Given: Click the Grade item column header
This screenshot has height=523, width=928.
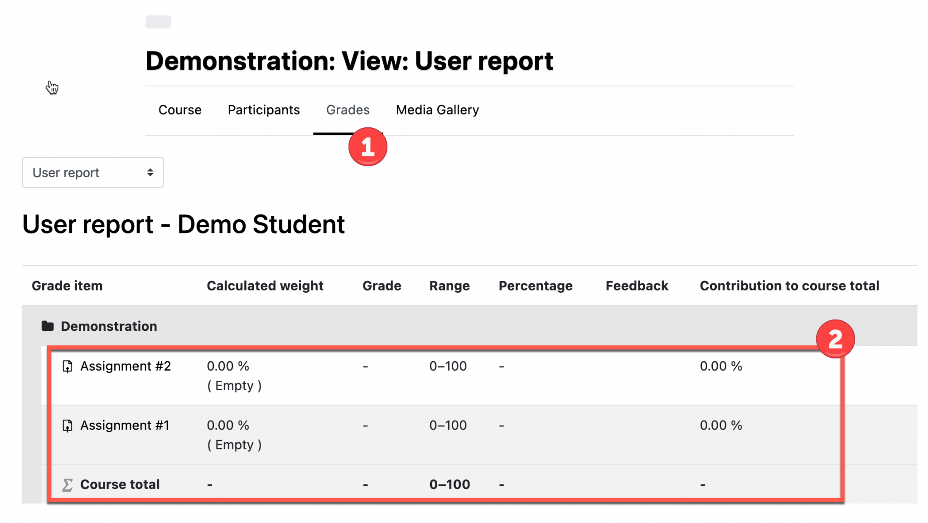Looking at the screenshot, I should [x=67, y=286].
